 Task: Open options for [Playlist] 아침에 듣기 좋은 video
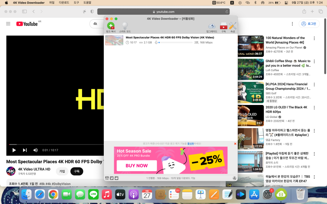pos(314,154)
